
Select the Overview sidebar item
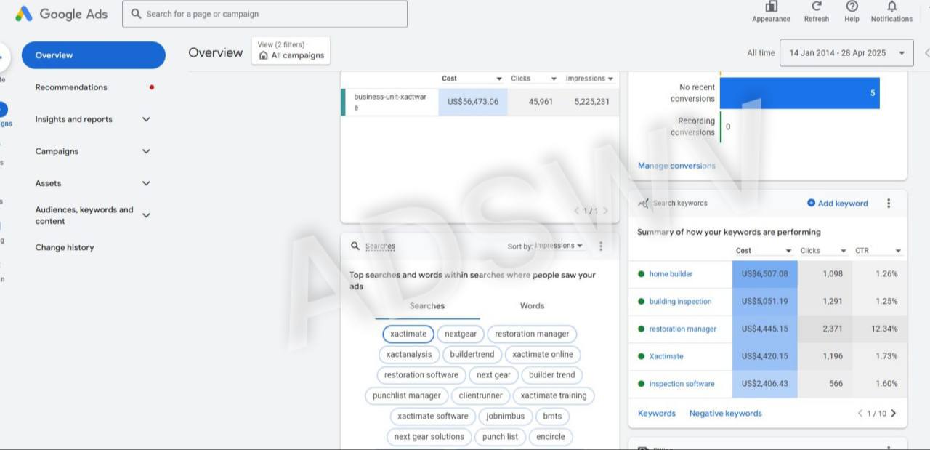point(94,55)
